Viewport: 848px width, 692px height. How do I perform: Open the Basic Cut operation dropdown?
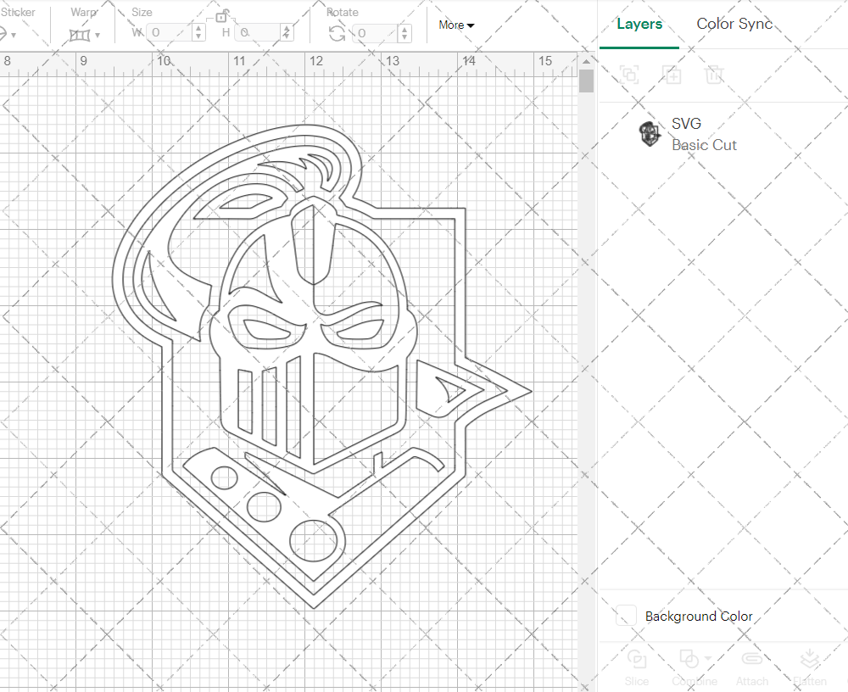[x=704, y=145]
